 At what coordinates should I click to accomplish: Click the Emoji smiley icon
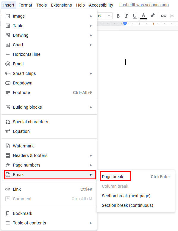click(x=8, y=64)
